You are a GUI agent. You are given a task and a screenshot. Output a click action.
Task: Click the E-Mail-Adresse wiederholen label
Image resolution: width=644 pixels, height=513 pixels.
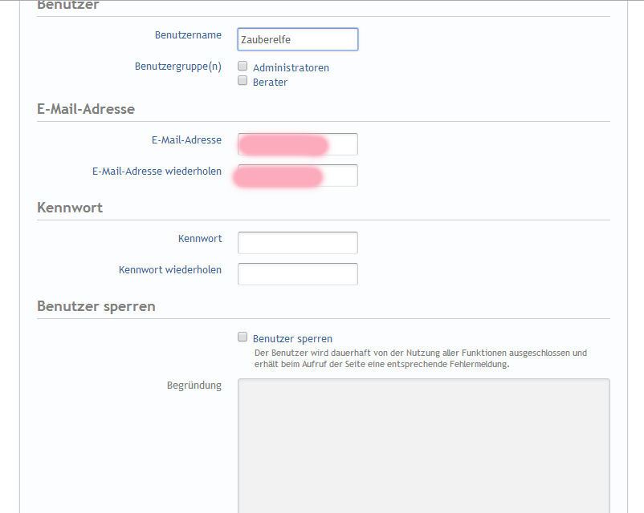(157, 171)
